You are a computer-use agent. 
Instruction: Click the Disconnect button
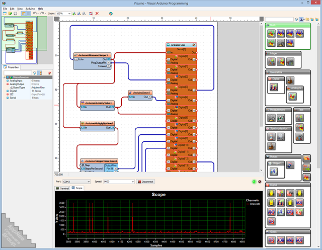145,182
